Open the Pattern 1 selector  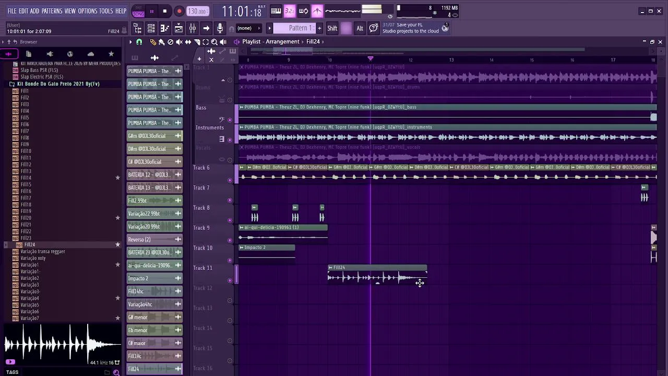pyautogui.click(x=295, y=28)
